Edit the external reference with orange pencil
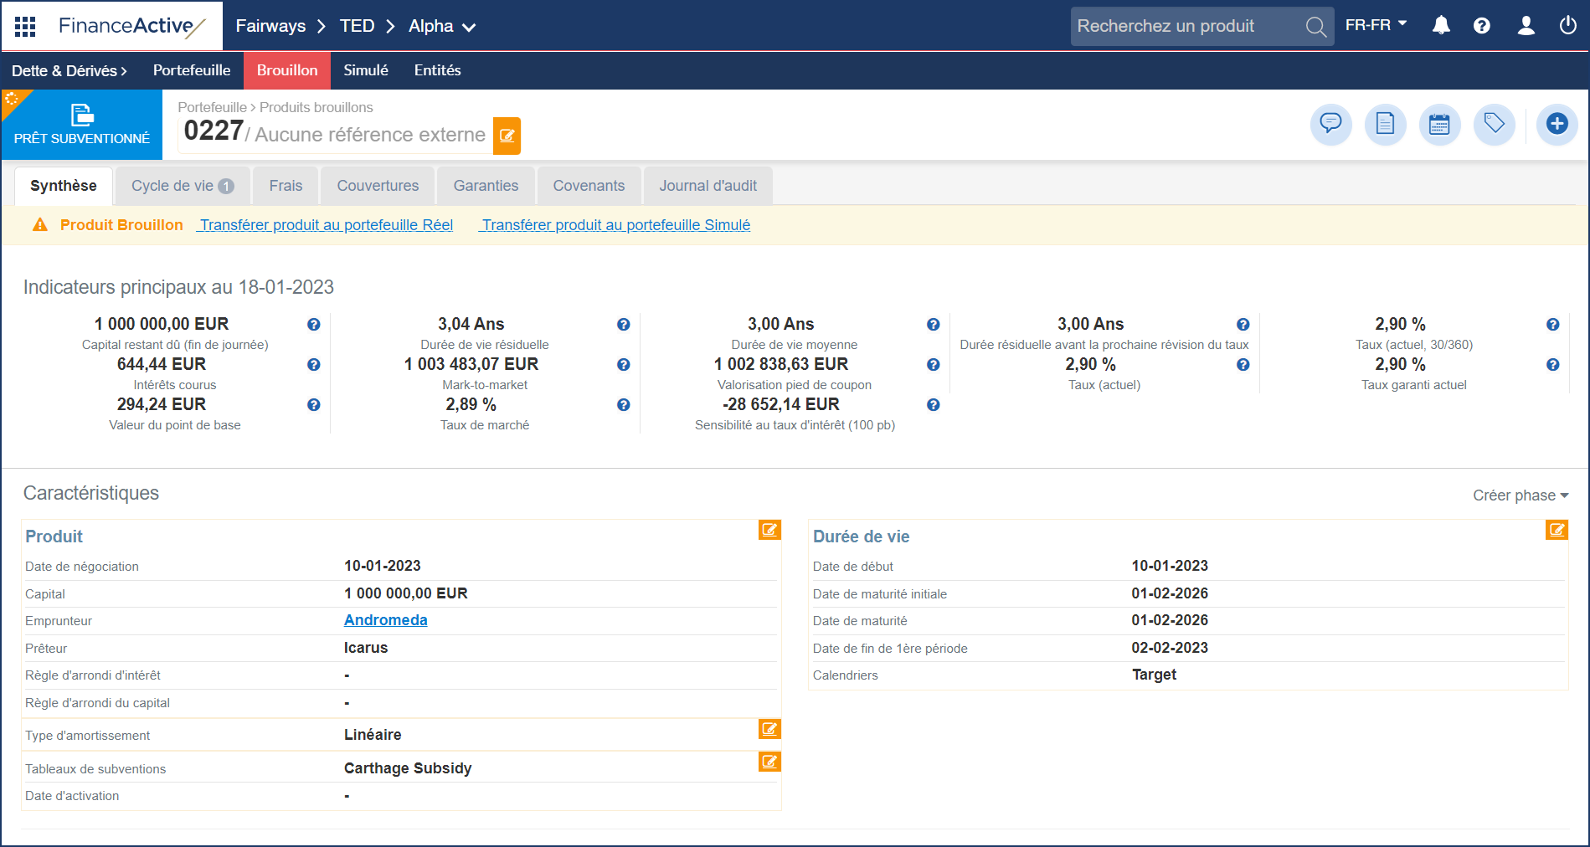 pos(507,136)
